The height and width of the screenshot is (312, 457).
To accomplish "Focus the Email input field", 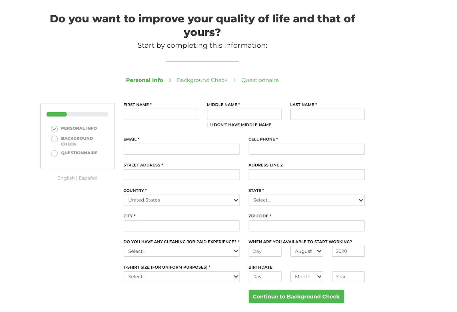I will click(x=182, y=149).
